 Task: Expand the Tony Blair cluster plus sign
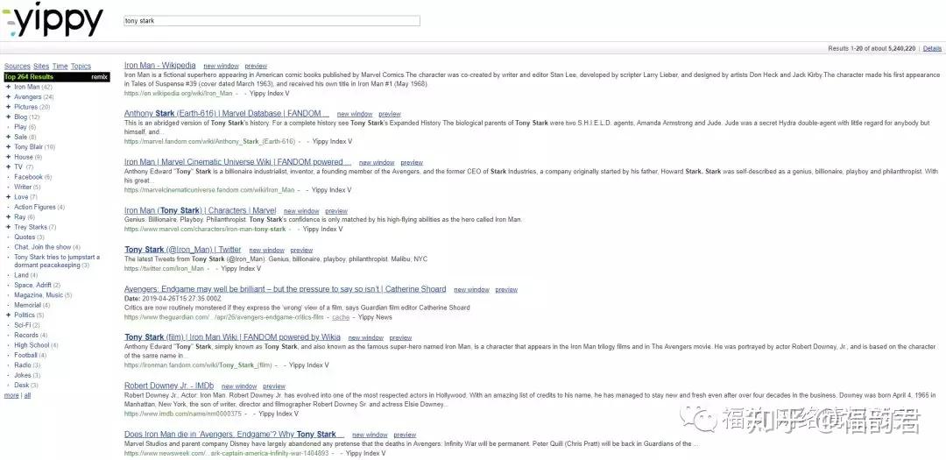pyautogui.click(x=8, y=146)
